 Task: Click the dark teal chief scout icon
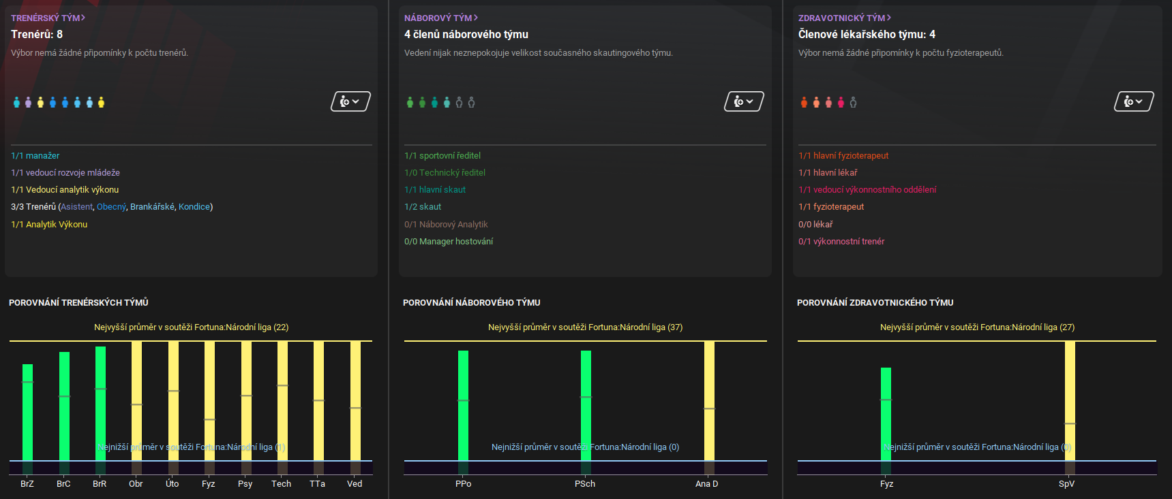click(434, 102)
